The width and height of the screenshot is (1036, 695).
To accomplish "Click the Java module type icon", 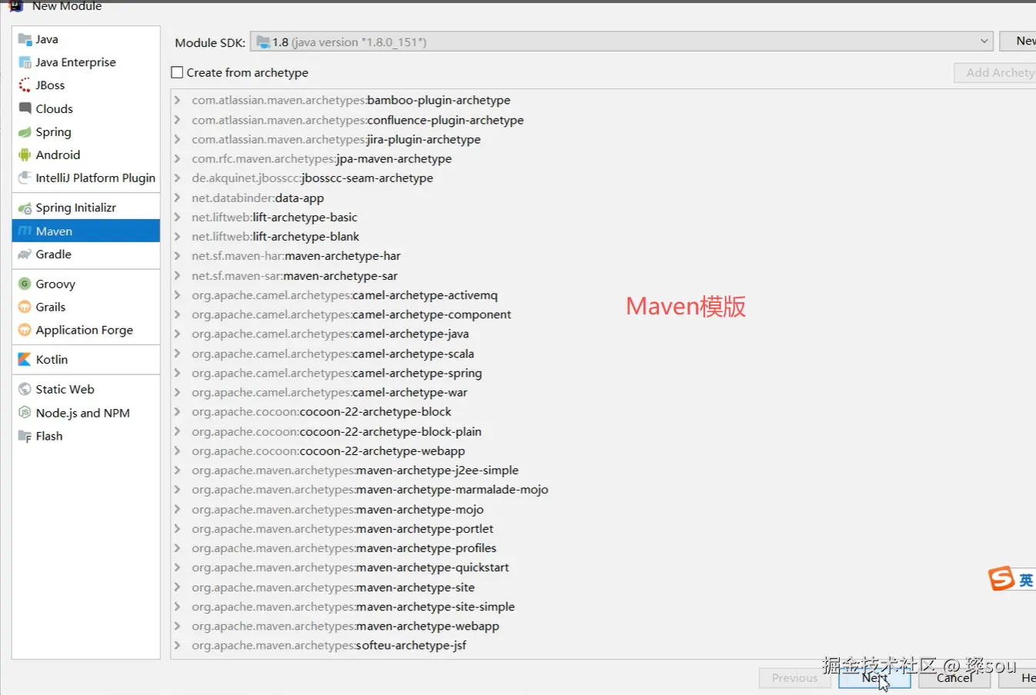I will pyautogui.click(x=25, y=39).
